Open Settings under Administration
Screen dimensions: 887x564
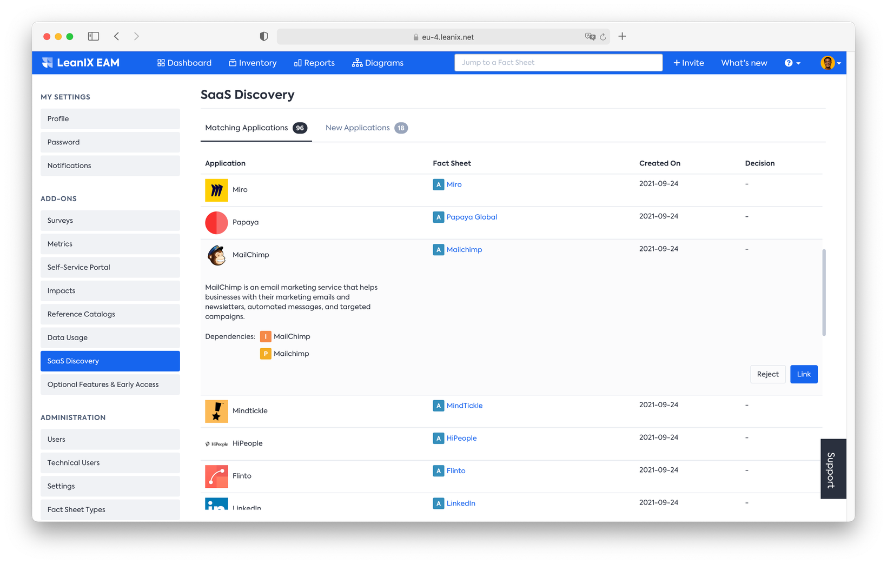(110, 486)
